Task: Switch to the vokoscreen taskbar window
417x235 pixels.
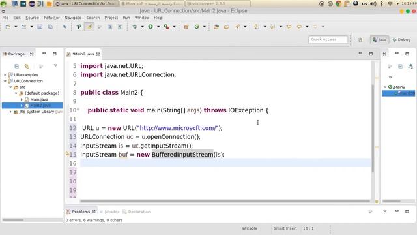Action: 218,4
